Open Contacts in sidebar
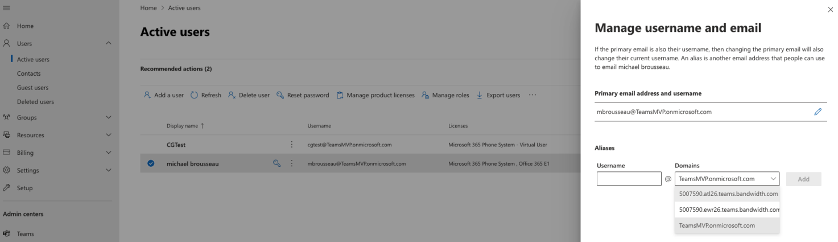Viewport: 838px width, 242px height. [28, 73]
